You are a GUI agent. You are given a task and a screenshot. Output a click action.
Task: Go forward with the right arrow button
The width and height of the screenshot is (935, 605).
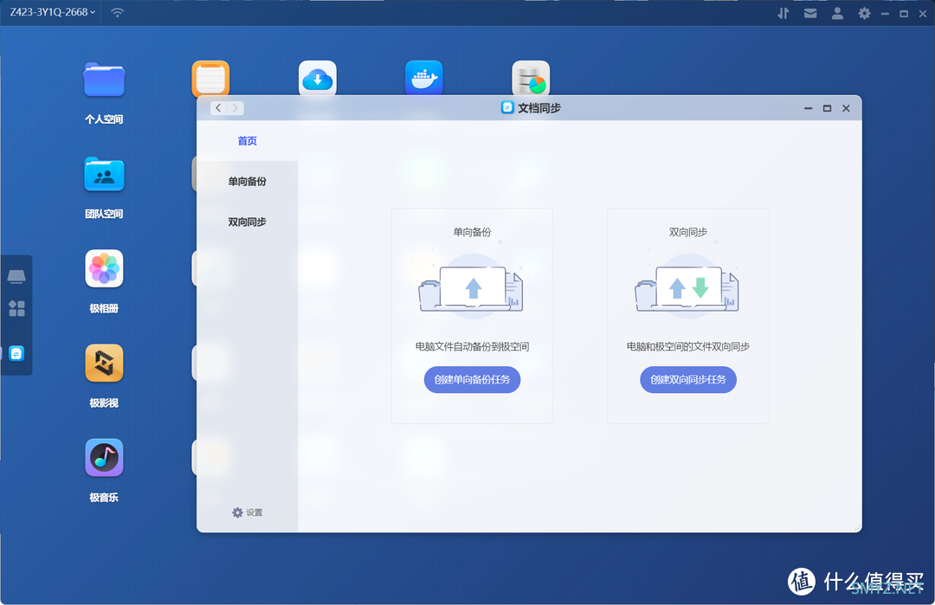tap(235, 108)
